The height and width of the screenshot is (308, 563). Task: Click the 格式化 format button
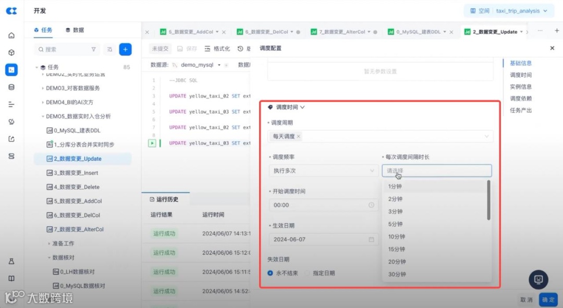coord(217,48)
